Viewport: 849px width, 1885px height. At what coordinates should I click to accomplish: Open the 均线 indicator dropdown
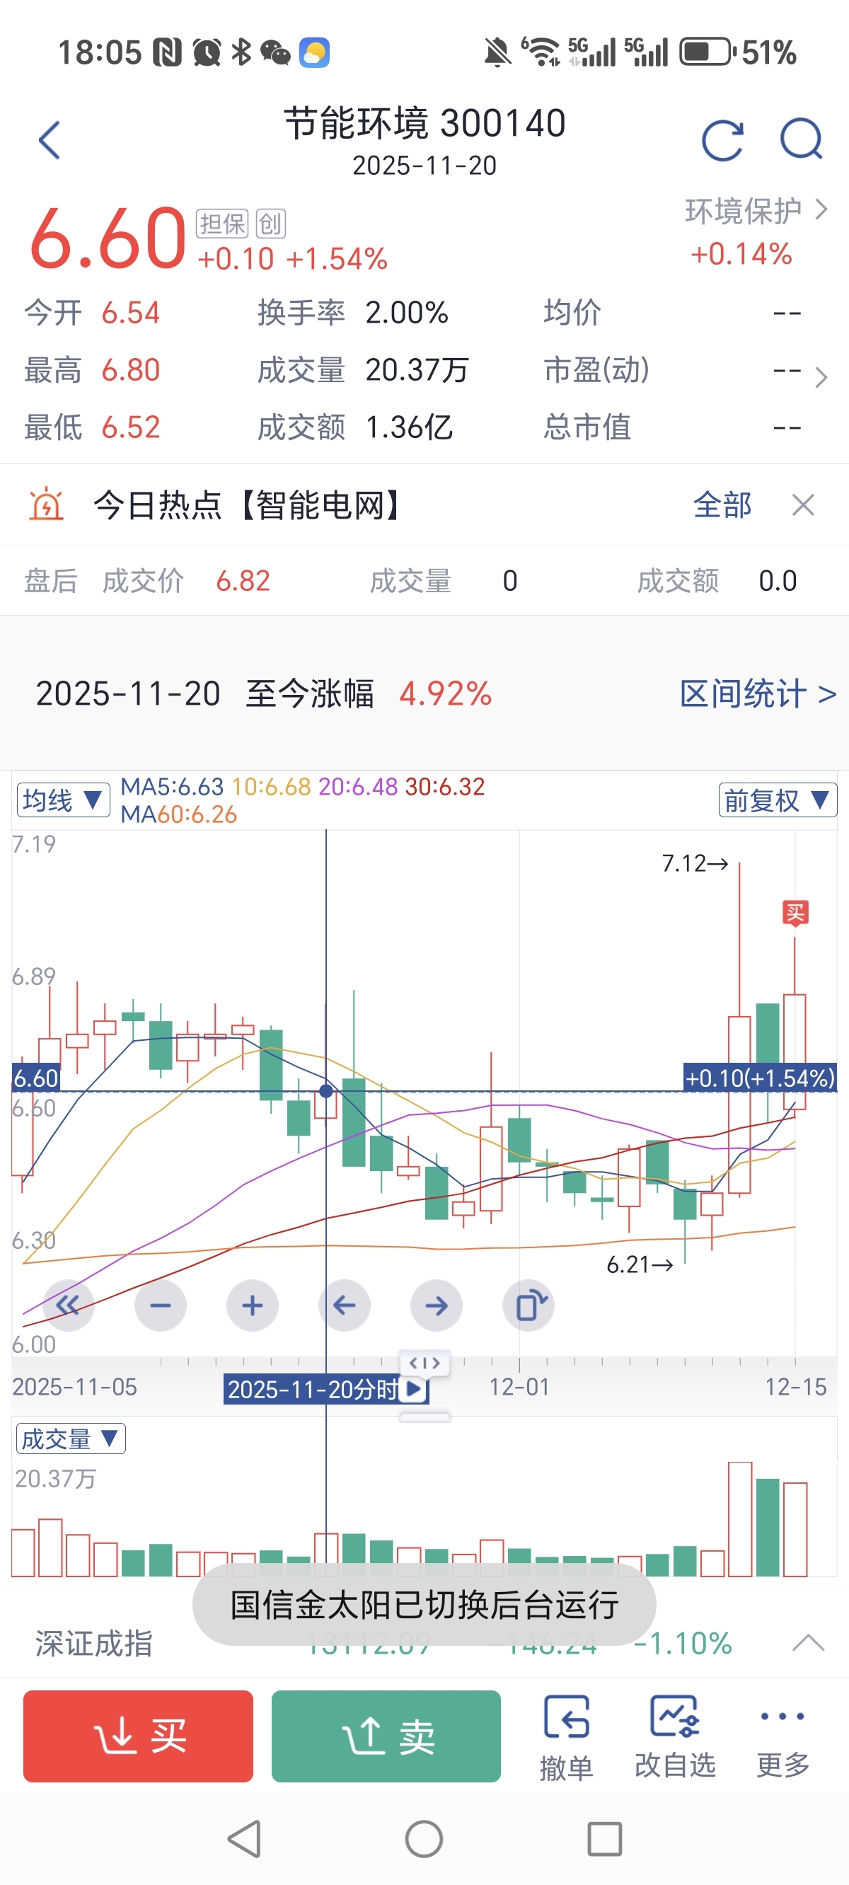pyautogui.click(x=63, y=800)
